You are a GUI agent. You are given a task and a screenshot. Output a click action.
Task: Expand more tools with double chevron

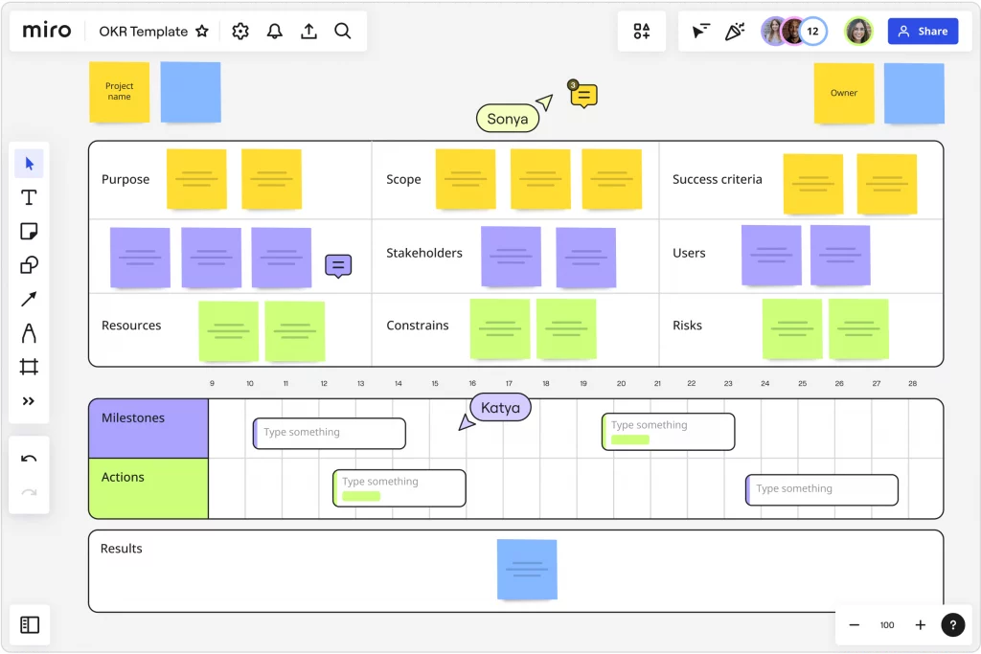click(x=29, y=401)
